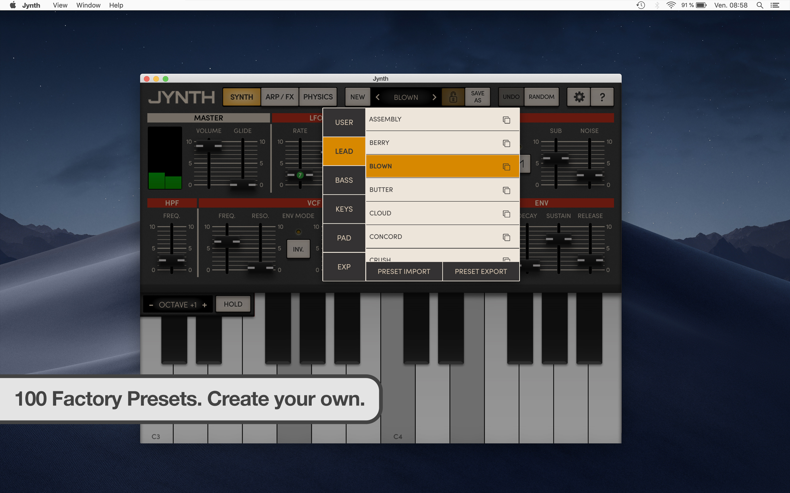Screen dimensions: 790x493
Task: Switch to the ARP / FX tab
Action: pyautogui.click(x=280, y=97)
